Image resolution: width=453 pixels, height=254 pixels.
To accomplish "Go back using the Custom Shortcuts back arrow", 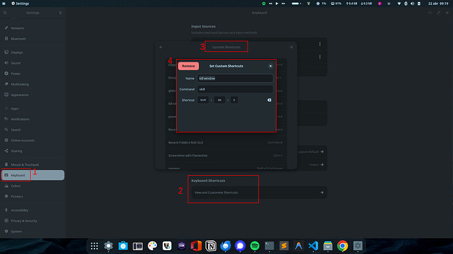I will click(161, 47).
